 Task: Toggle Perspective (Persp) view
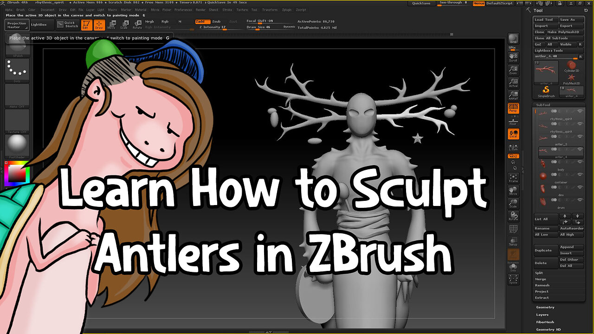point(513,109)
